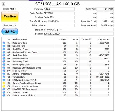Click the status icon for UltraDMA CRC Error Count

pyautogui.click(x=4, y=89)
